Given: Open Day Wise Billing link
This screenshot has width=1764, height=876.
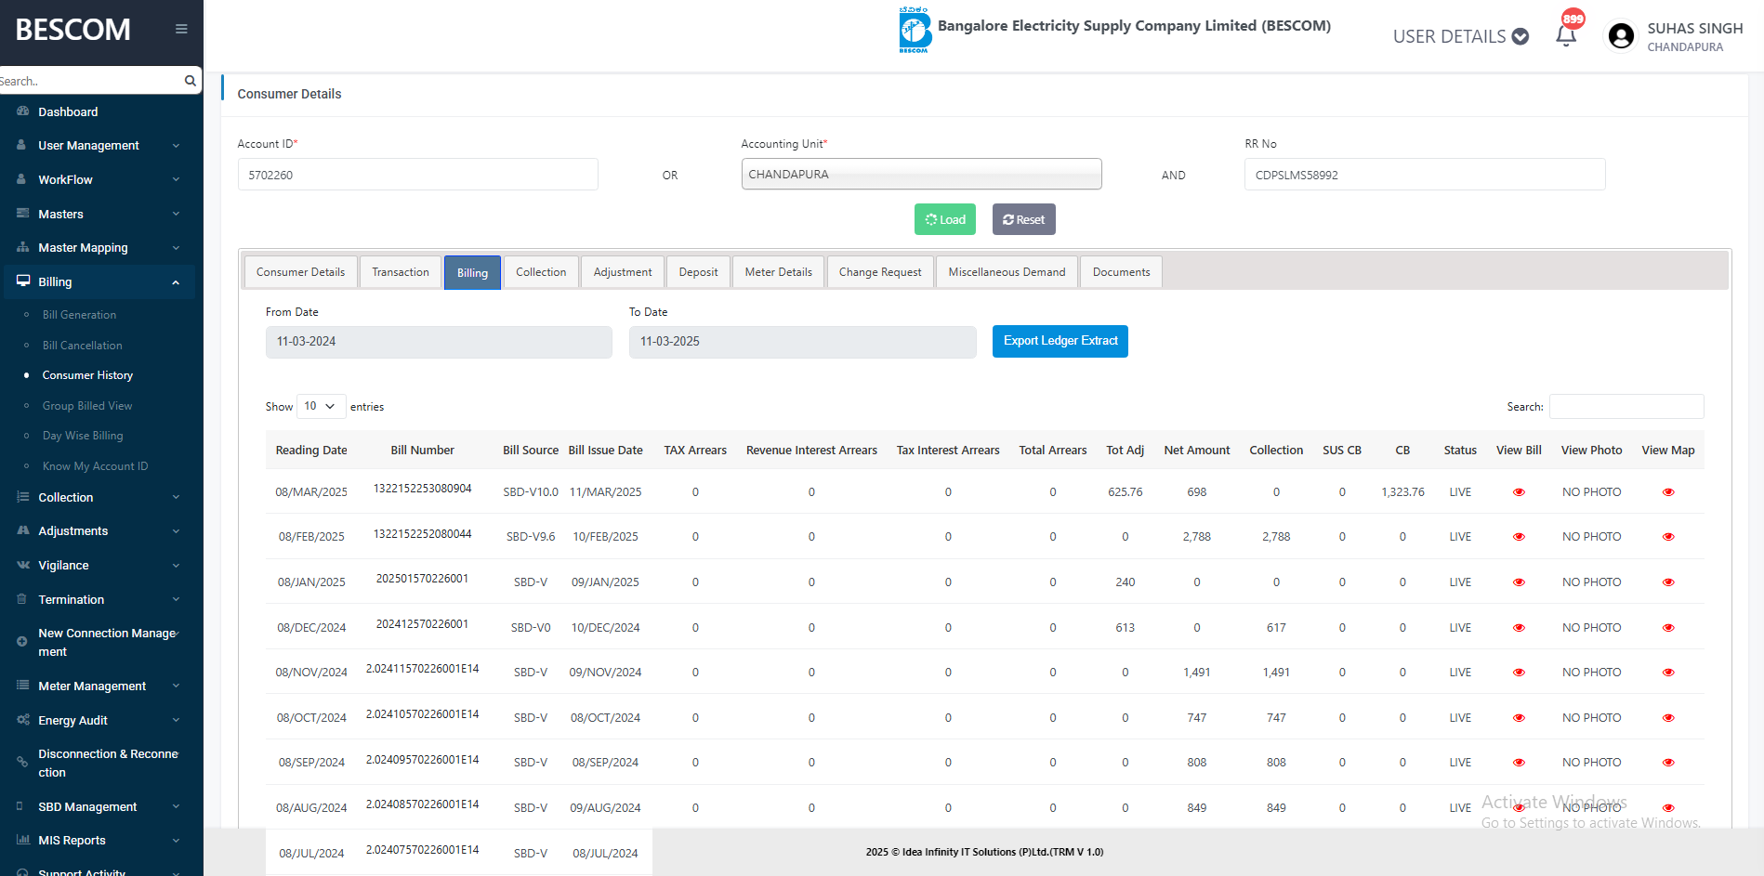Looking at the screenshot, I should point(83,436).
